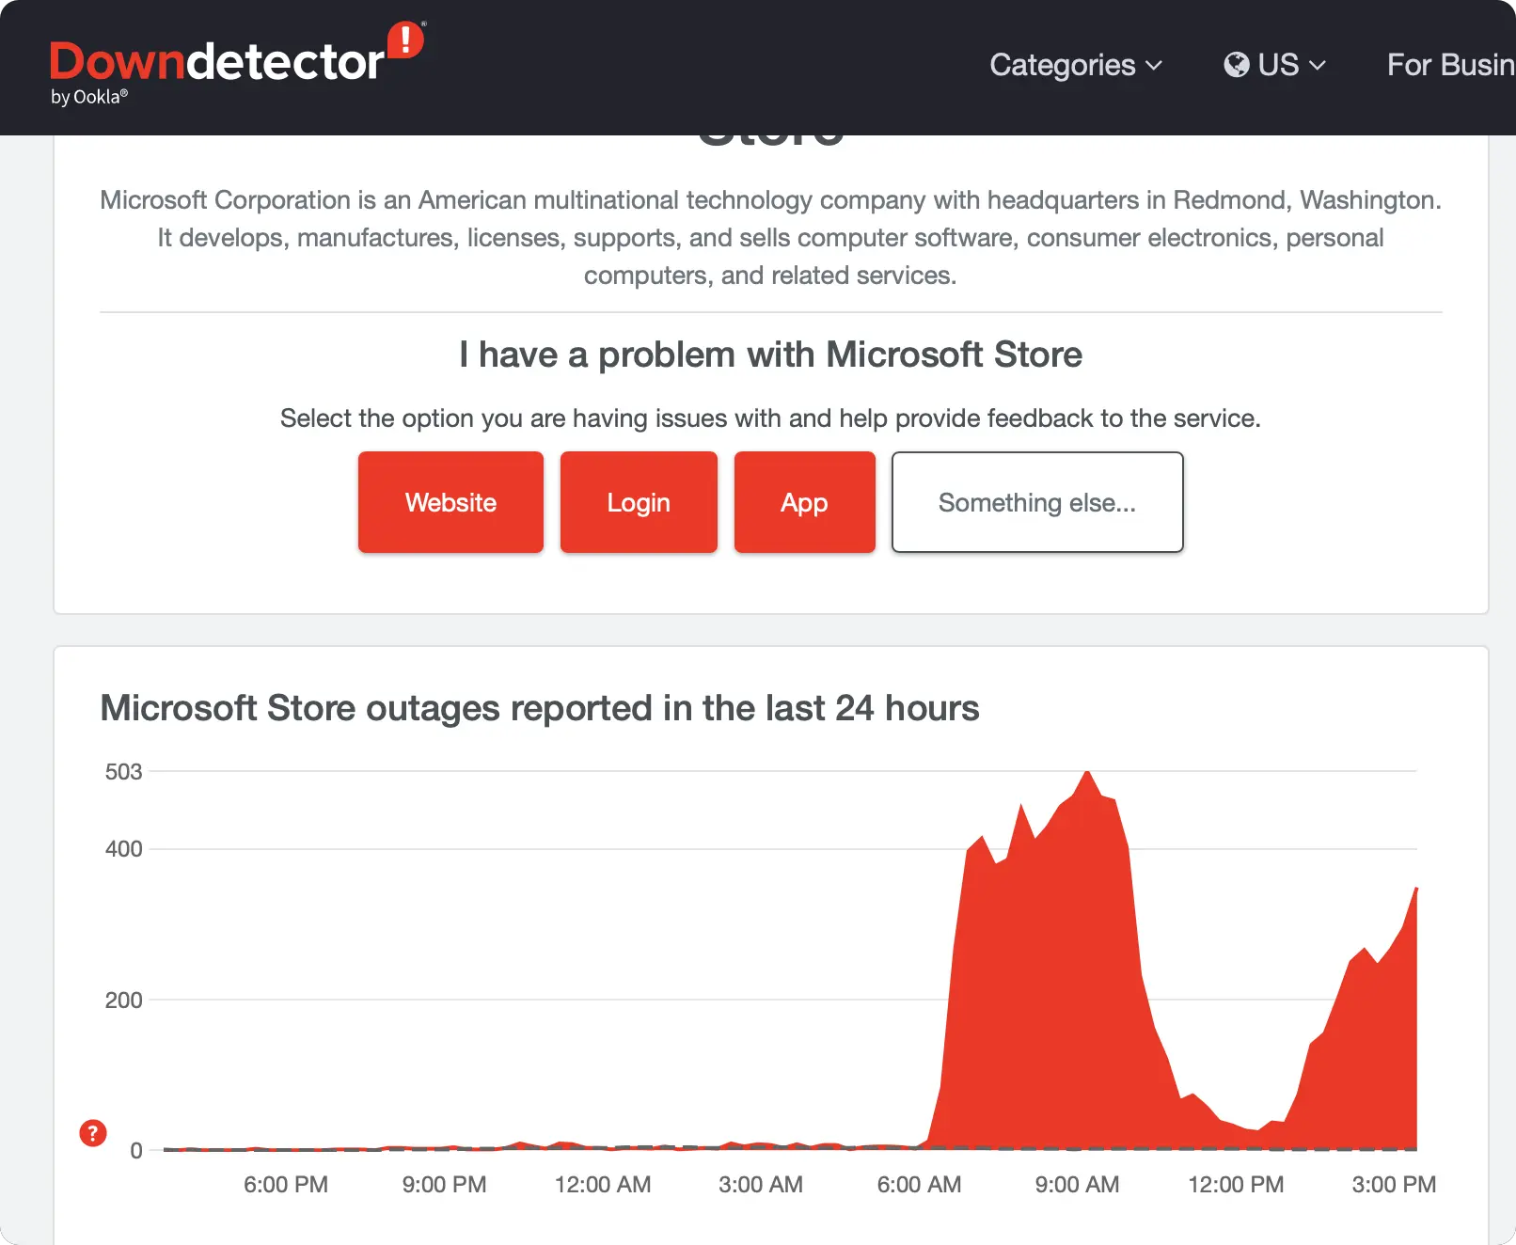This screenshot has height=1245, width=1516.
Task: Open the US country selector dropdown
Action: pos(1275,65)
